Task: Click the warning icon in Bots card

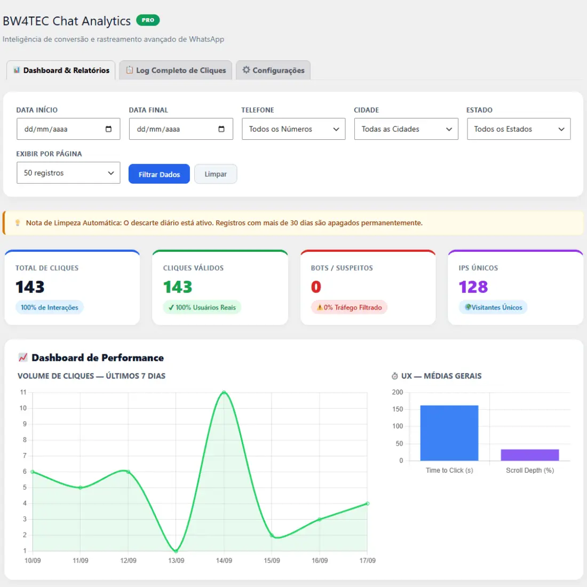Action: pos(320,307)
